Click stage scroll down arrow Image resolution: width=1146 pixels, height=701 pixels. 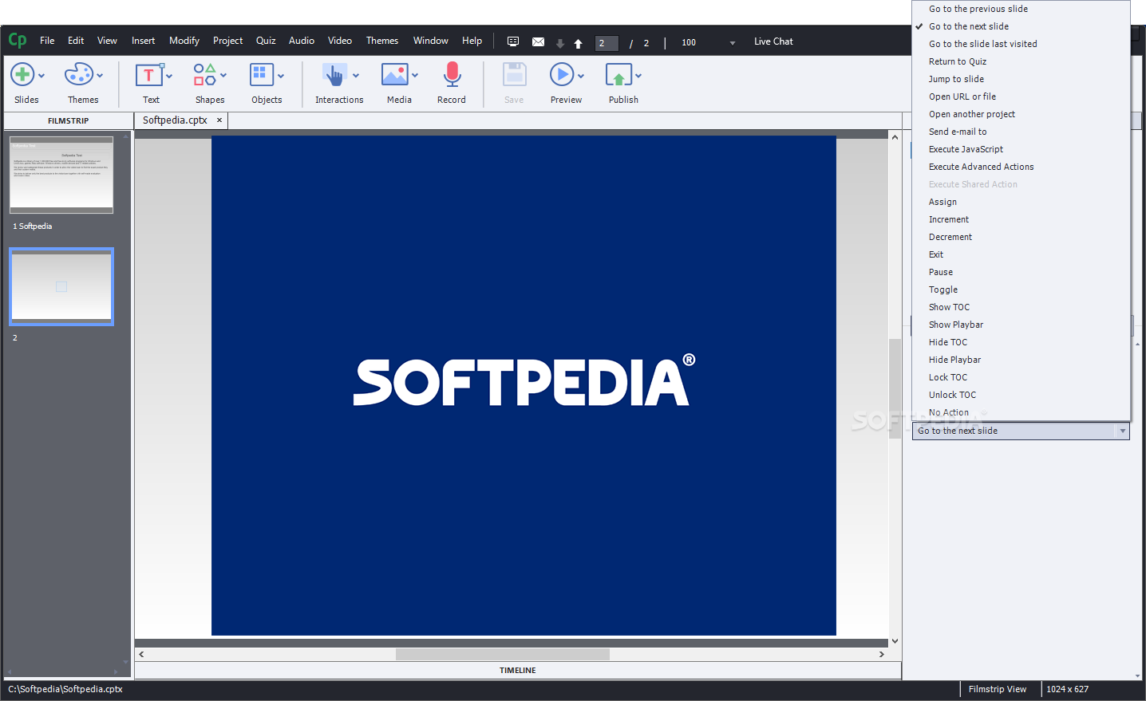coord(895,641)
